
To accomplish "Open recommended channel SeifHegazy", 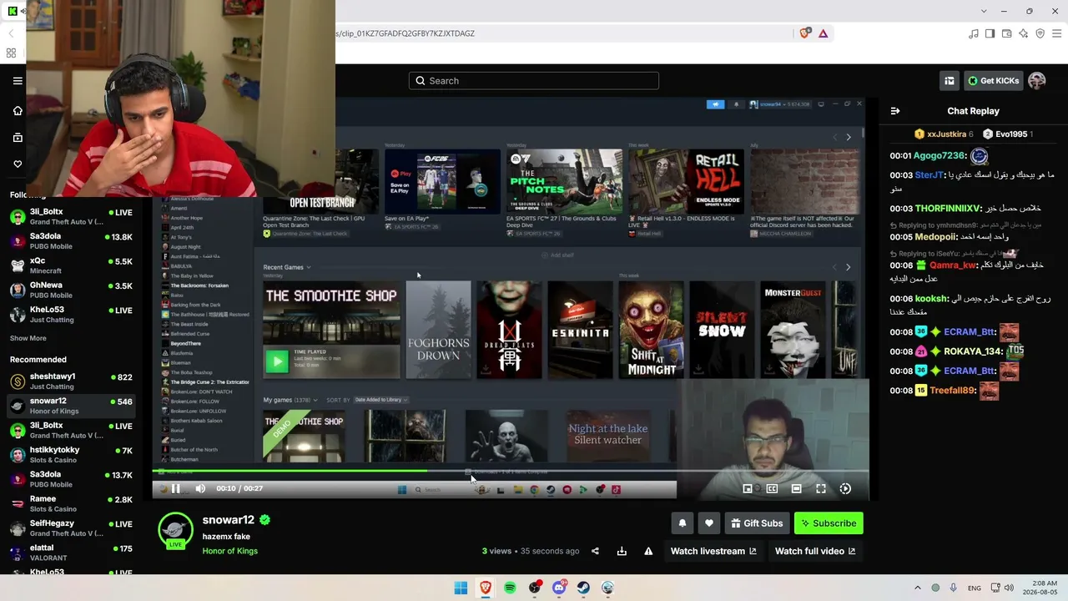I will (x=71, y=528).
